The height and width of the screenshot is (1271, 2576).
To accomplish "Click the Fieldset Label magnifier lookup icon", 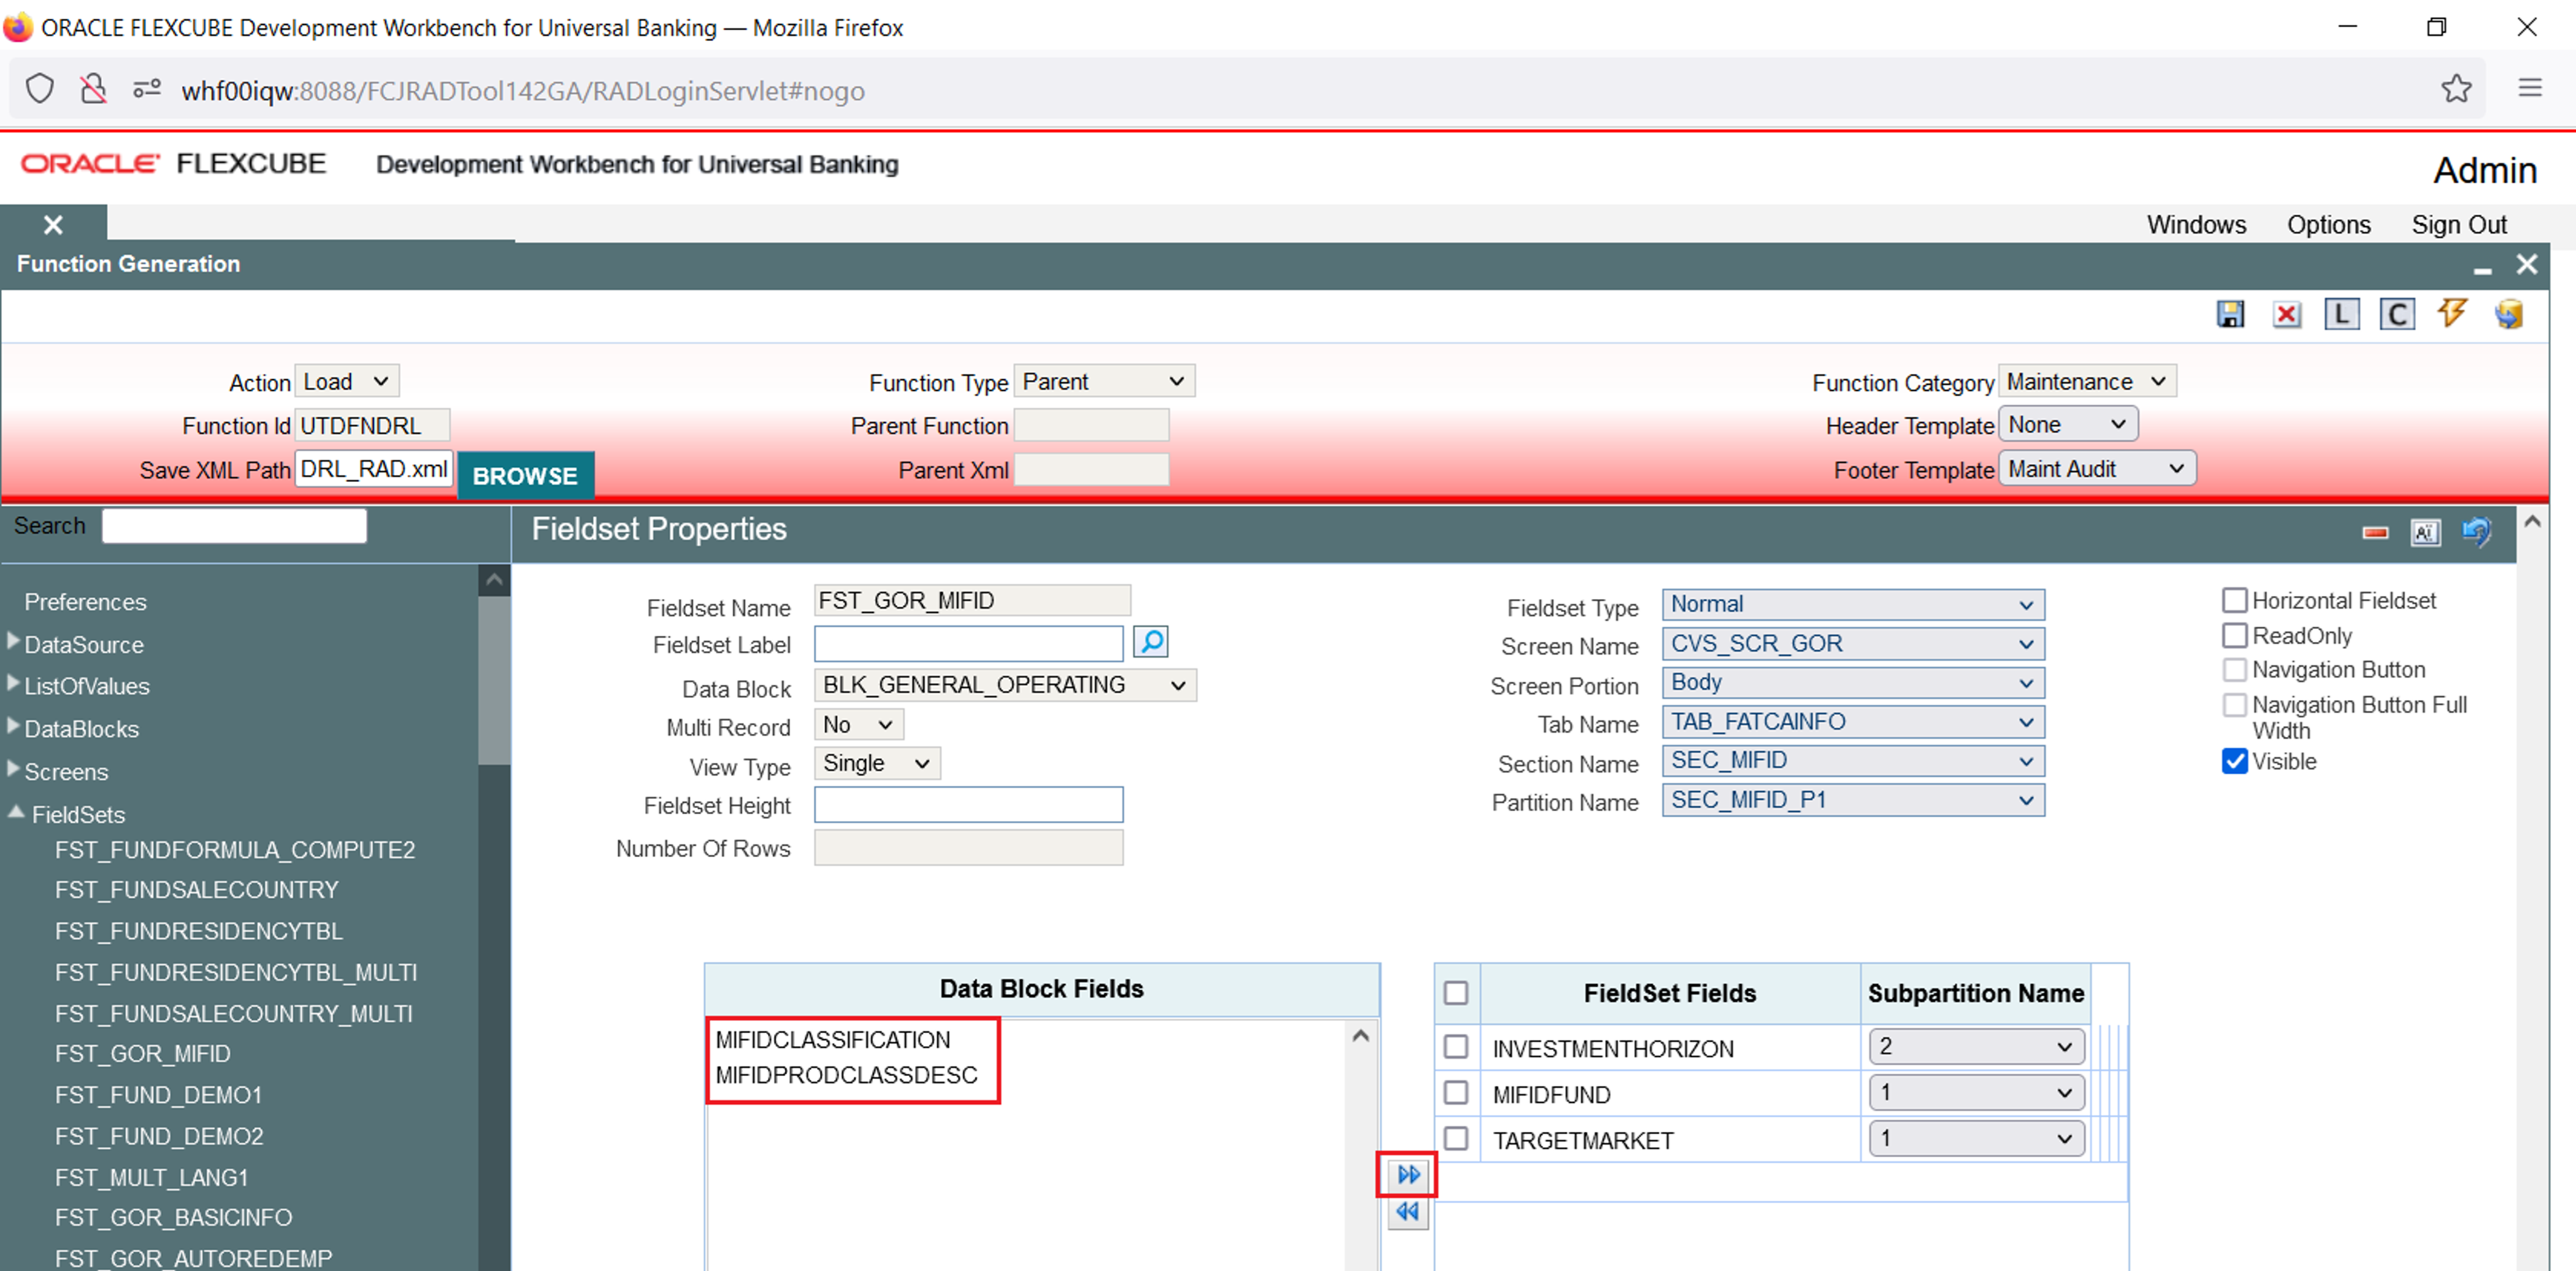I will [x=1150, y=642].
